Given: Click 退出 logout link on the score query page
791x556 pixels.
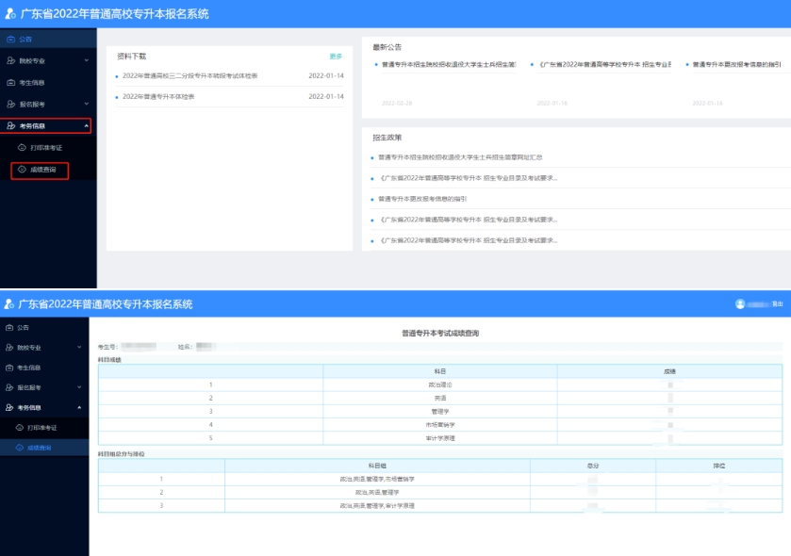Looking at the screenshot, I should click(x=778, y=304).
